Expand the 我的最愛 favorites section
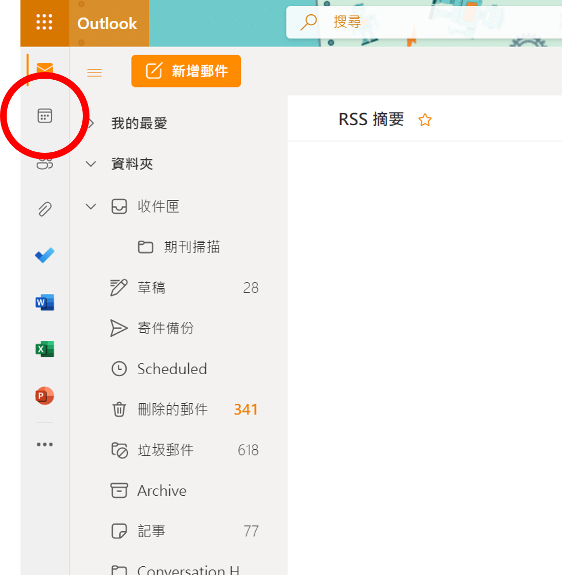The height and width of the screenshot is (575, 562). coord(92,123)
